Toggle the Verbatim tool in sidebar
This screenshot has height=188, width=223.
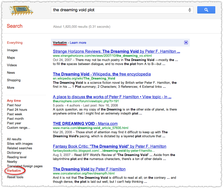coord(14,170)
